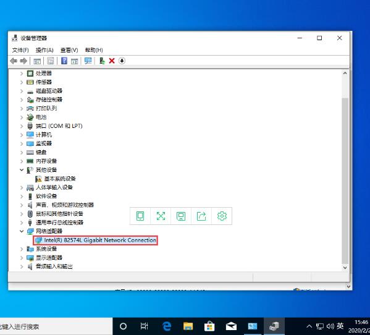Open Task View on taskbar
Viewport: 370px width, 335px height.
click(144, 326)
